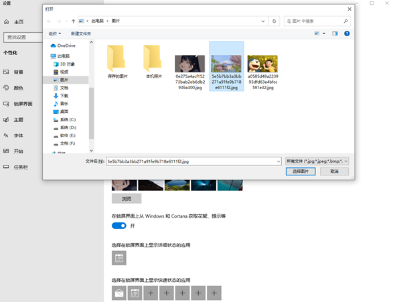Turn off the Cortana lock screen tips toggle

pos(119,226)
